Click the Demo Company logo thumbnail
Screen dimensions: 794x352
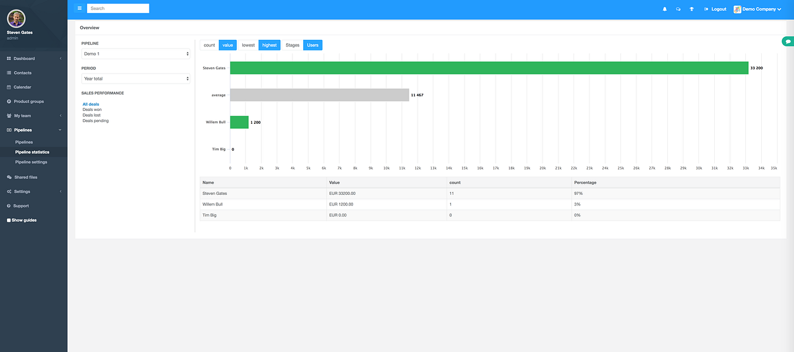coord(737,9)
